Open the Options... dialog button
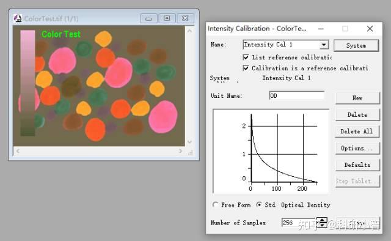The height and width of the screenshot is (241, 391). tap(357, 148)
